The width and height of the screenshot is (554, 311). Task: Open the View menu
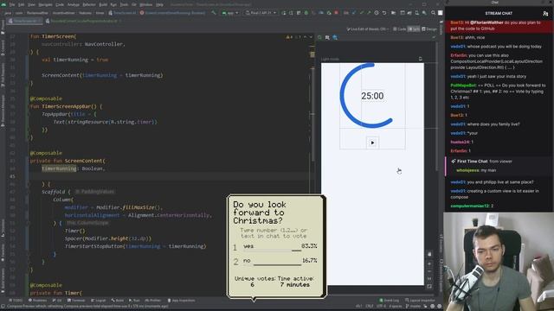31,4
